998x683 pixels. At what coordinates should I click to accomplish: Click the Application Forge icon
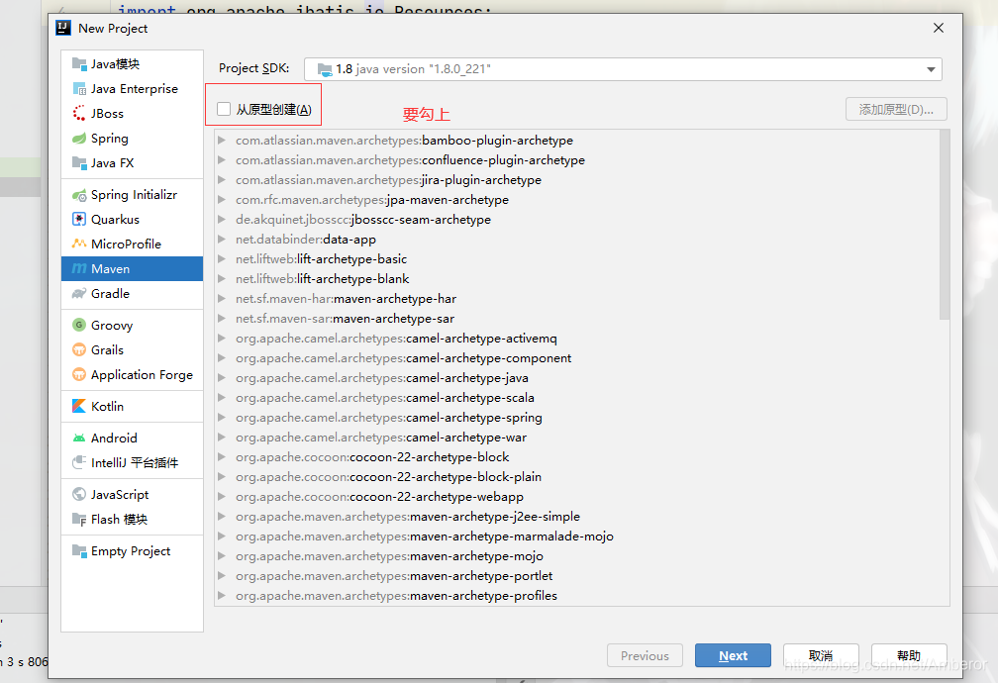(x=79, y=375)
